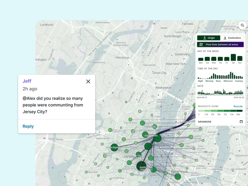
Task: Click the lightest green legend swatch
Action: [201, 111]
